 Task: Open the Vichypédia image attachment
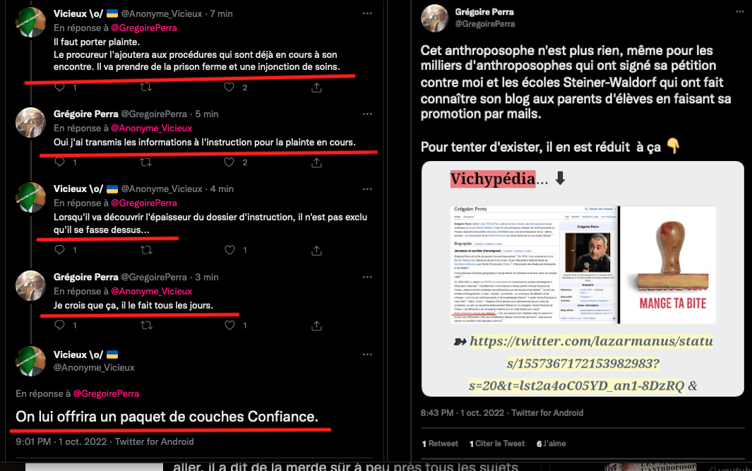click(x=583, y=279)
